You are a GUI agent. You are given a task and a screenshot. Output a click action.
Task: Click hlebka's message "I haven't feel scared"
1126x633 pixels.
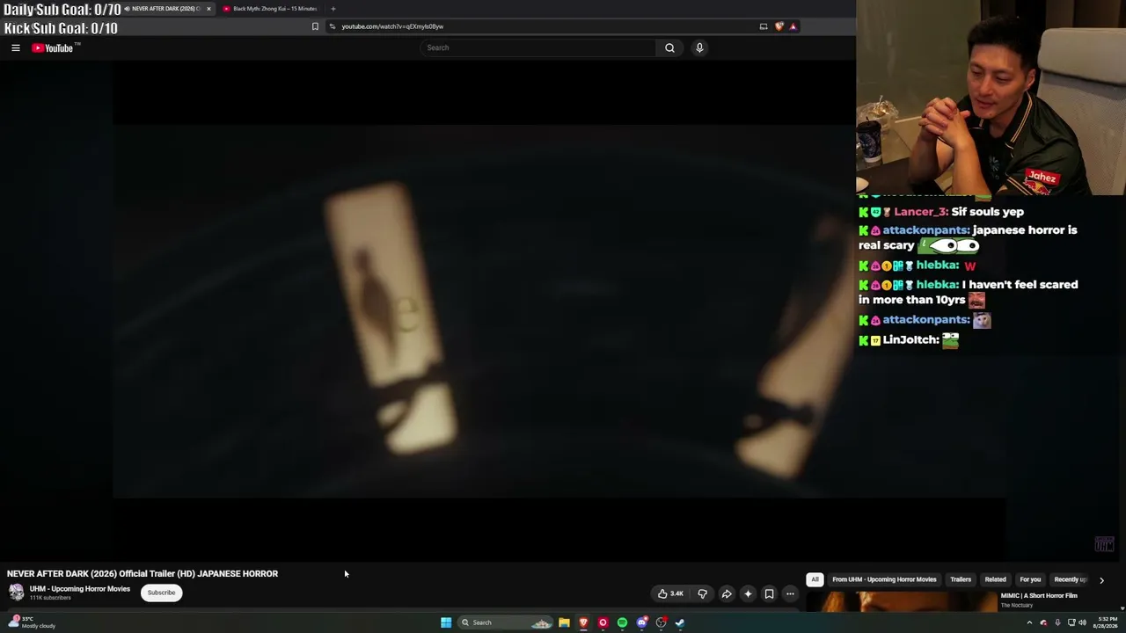coord(968,292)
